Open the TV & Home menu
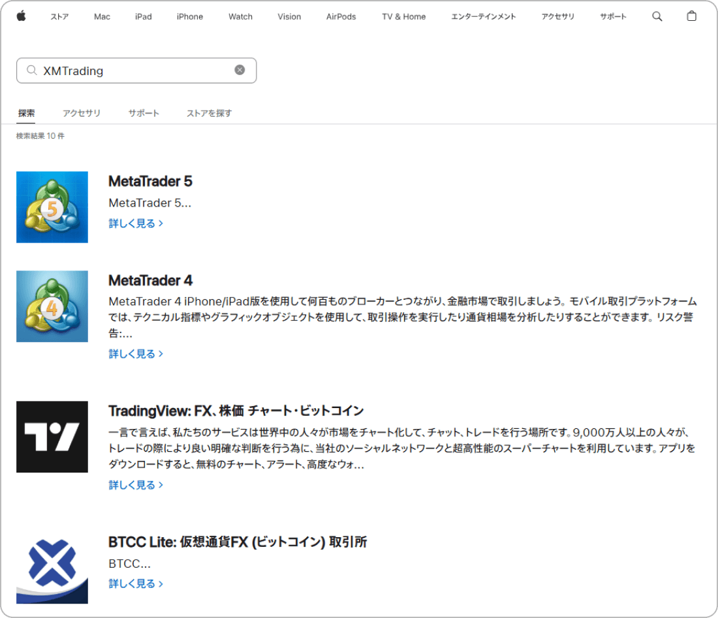The height and width of the screenshot is (618, 718). pyautogui.click(x=404, y=17)
